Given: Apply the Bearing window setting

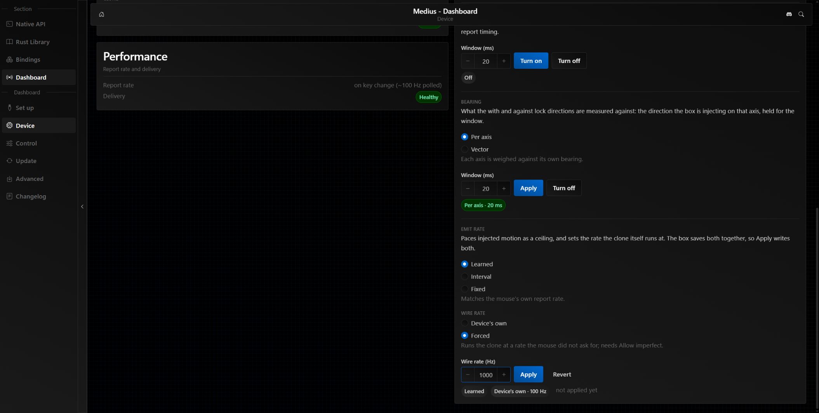Looking at the screenshot, I should tap(528, 188).
